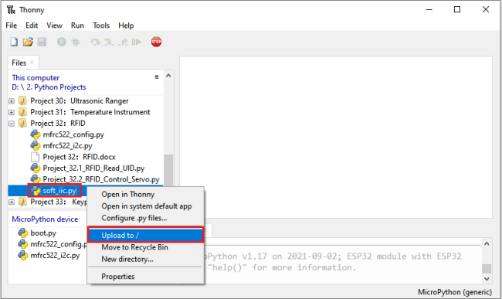Open the View menu
Image resolution: width=502 pixels, height=299 pixels.
(x=54, y=25)
